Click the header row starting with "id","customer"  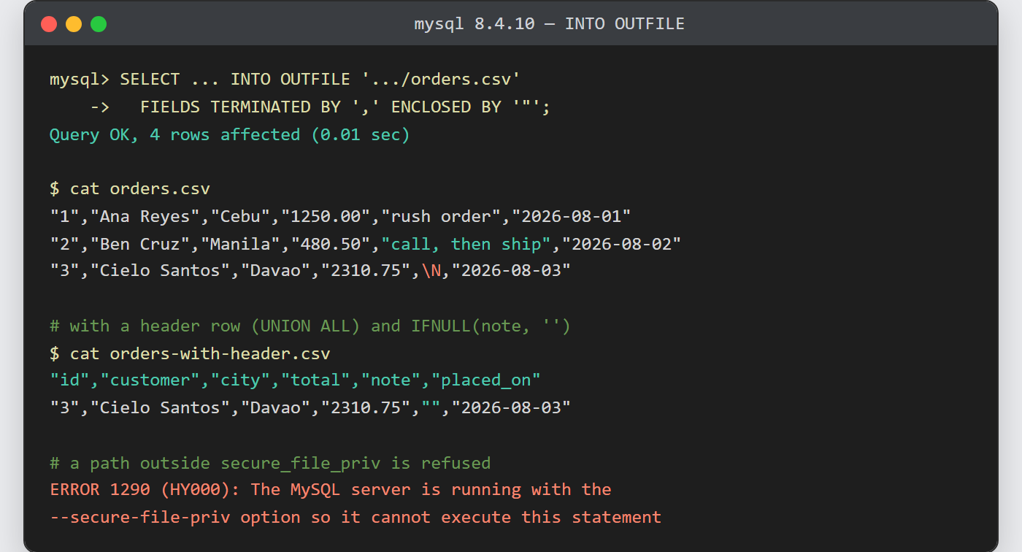[x=295, y=380]
